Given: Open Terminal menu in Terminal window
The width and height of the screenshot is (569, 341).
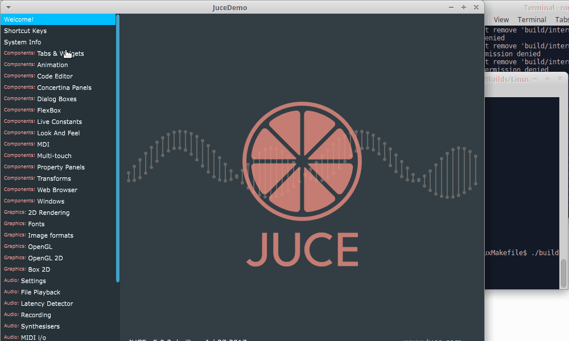Looking at the screenshot, I should tap(531, 19).
